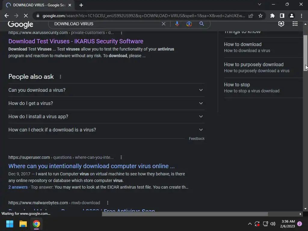Bookmark this tab with star icon

[260, 16]
